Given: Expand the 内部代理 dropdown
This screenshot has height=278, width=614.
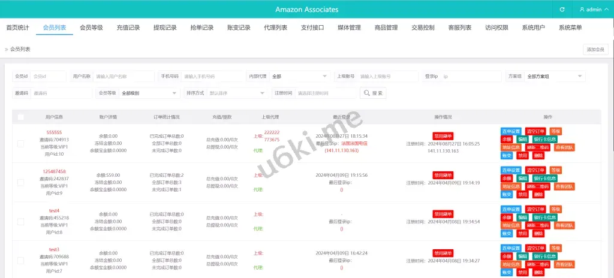Looking at the screenshot, I should coord(299,77).
